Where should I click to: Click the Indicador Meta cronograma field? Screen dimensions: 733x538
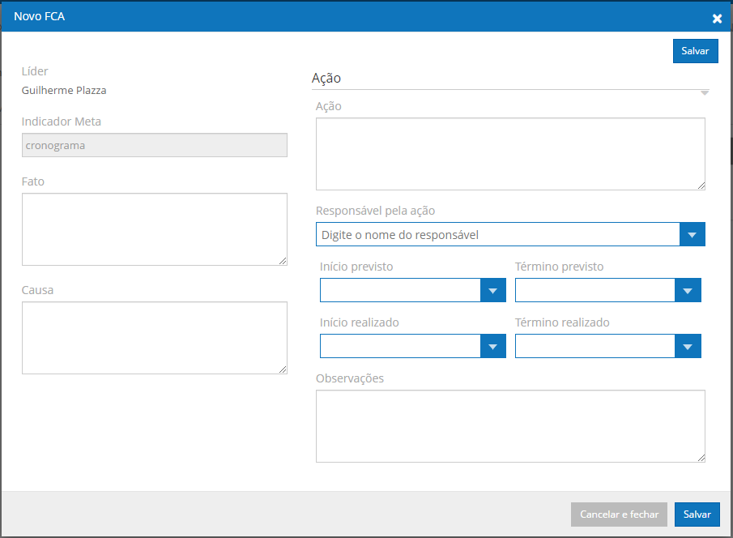click(x=154, y=145)
